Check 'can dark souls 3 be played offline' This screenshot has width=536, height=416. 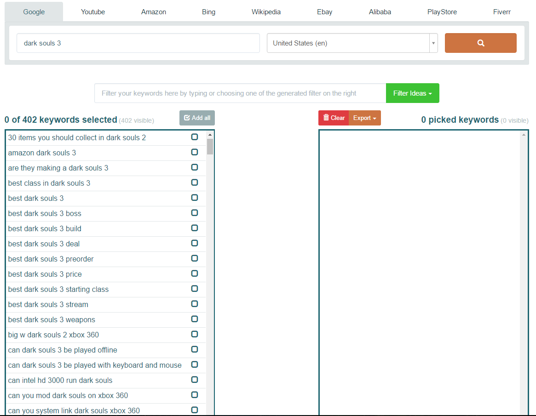pyautogui.click(x=195, y=349)
